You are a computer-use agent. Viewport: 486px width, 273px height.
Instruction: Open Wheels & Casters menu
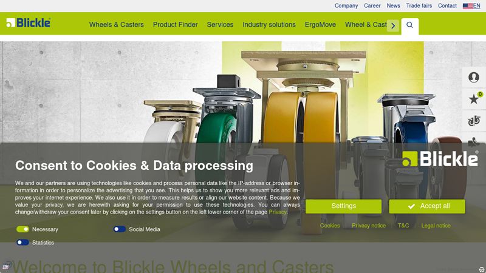point(117,25)
